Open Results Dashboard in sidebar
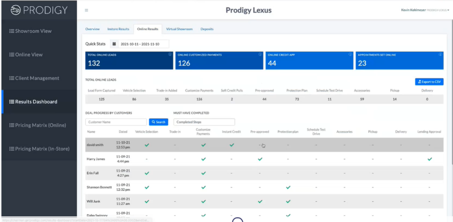This screenshot has width=453, height=222. coord(39,102)
